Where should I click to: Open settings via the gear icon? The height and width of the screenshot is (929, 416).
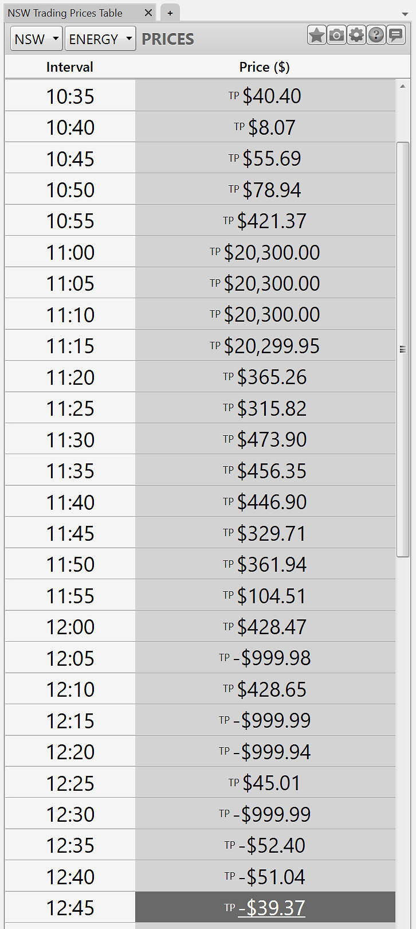click(x=356, y=36)
